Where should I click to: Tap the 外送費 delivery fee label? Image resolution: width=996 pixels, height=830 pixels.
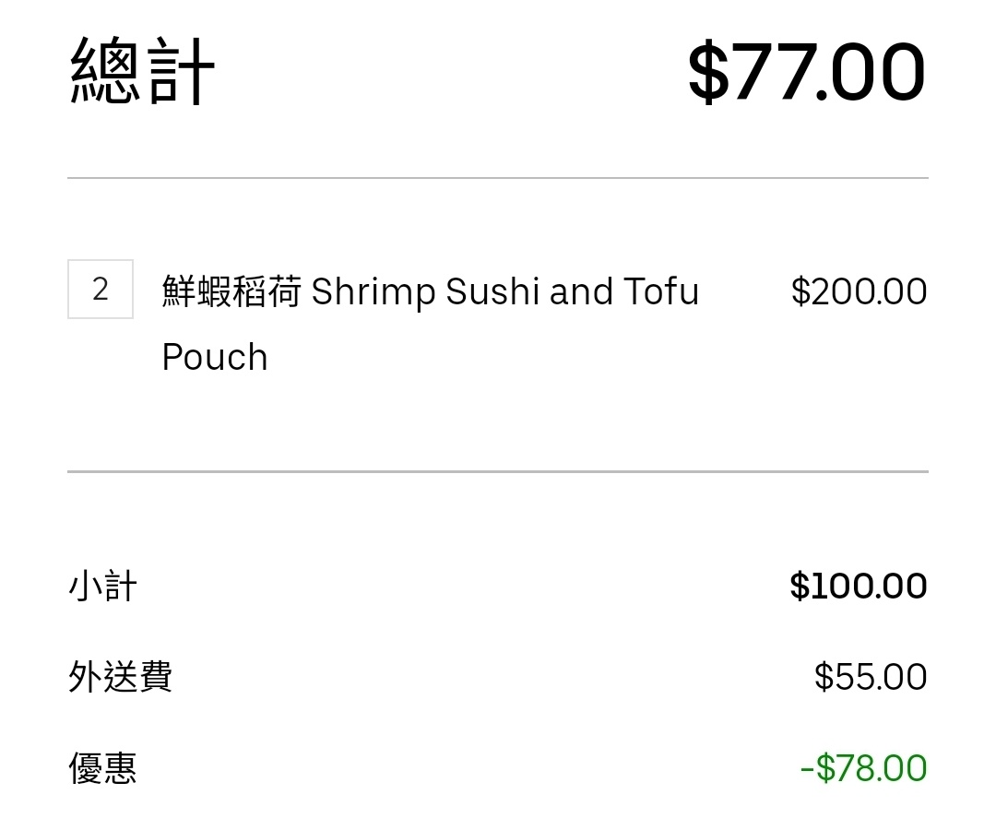click(x=120, y=676)
